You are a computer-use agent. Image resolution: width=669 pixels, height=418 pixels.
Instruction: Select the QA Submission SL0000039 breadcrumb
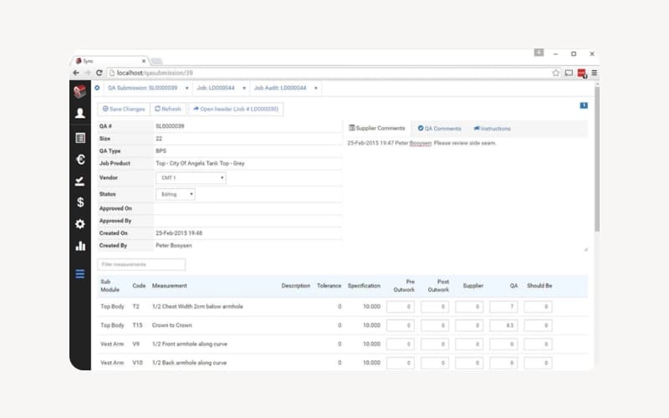(142, 88)
